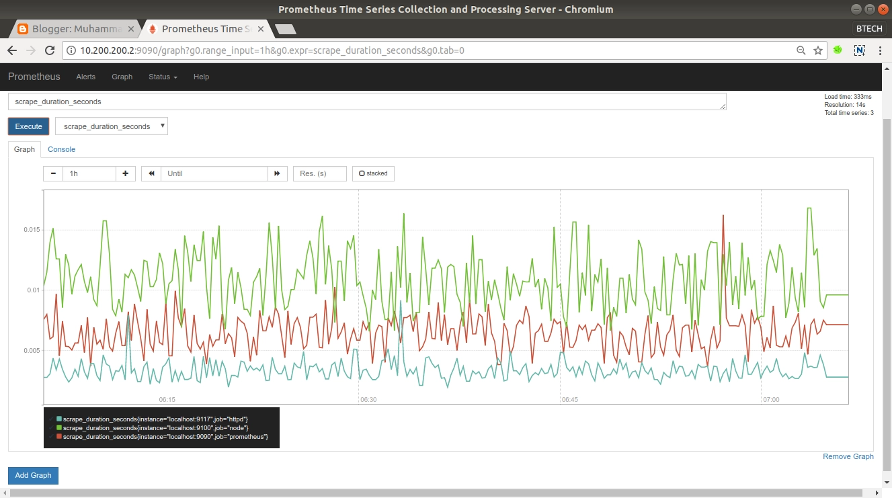
Task: Click the Total time series: 3 text
Action: [849, 112]
